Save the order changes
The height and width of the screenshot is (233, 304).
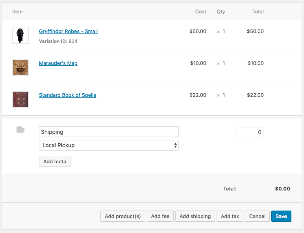[x=281, y=216]
